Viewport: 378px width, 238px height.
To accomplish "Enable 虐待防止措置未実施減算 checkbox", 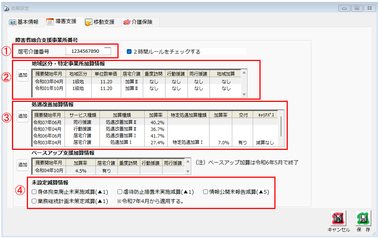I will [x=120, y=192].
